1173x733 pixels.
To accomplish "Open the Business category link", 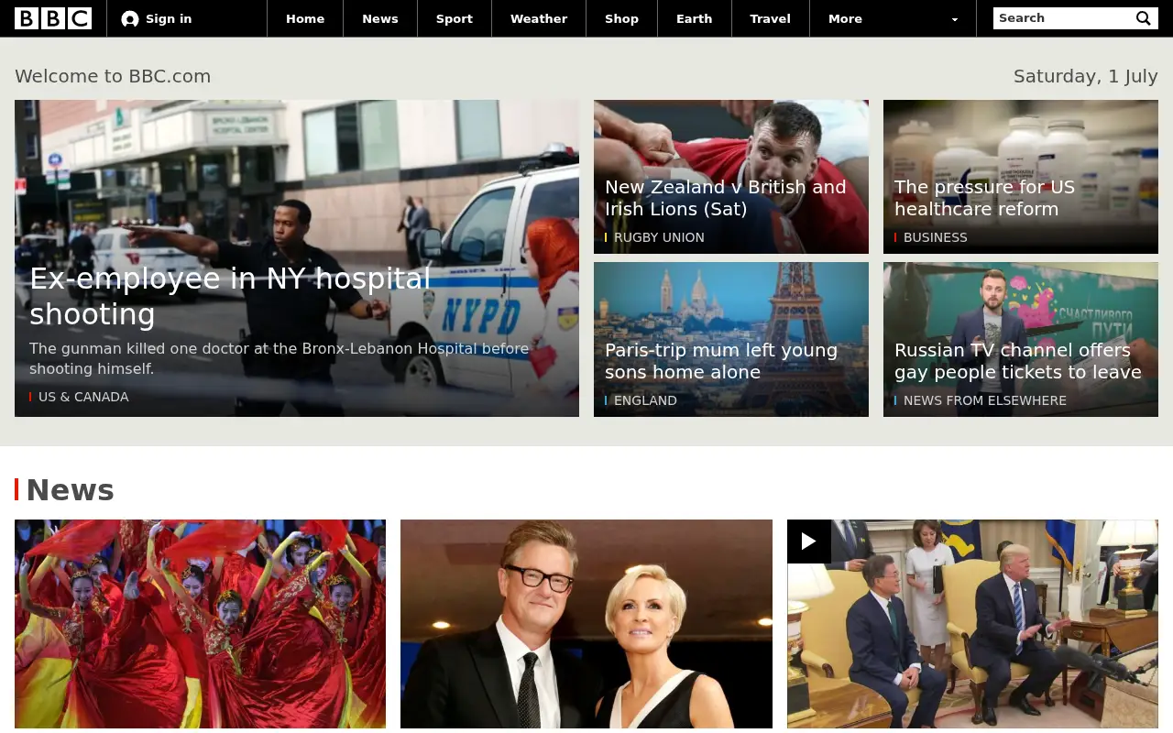I will coord(936,237).
